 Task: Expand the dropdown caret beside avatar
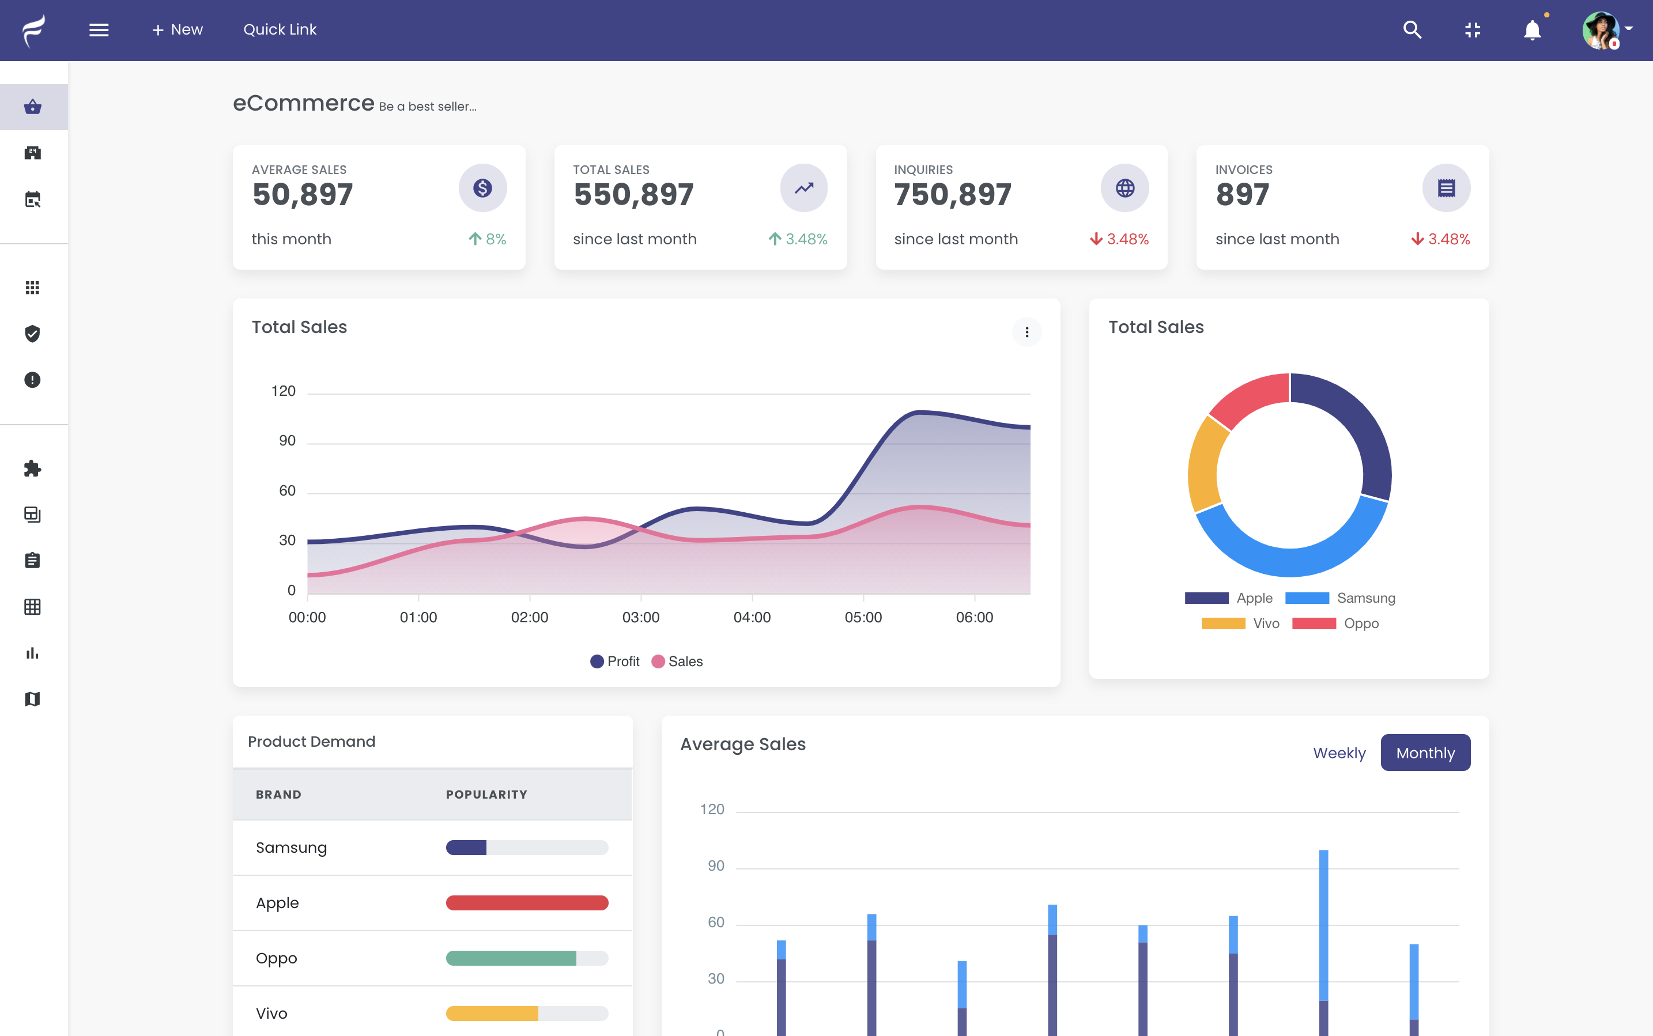(x=1629, y=29)
